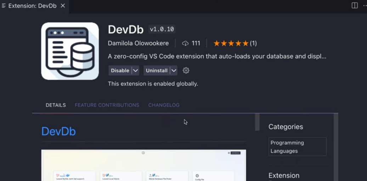Click the extension description text
The image size is (367, 181).
217,57
